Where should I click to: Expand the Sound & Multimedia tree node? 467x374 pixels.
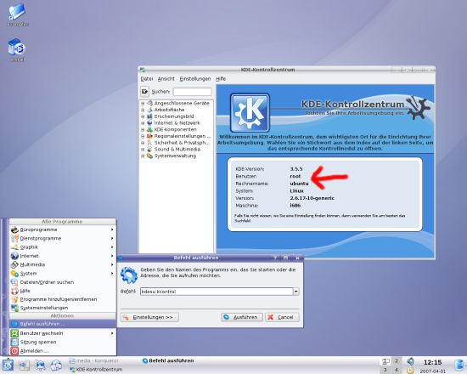point(143,149)
